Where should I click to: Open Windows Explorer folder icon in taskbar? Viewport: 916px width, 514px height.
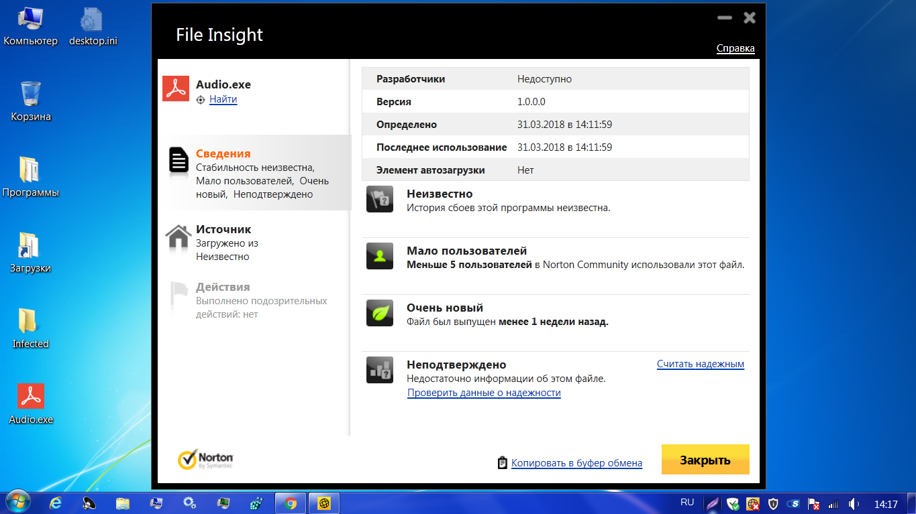click(123, 503)
